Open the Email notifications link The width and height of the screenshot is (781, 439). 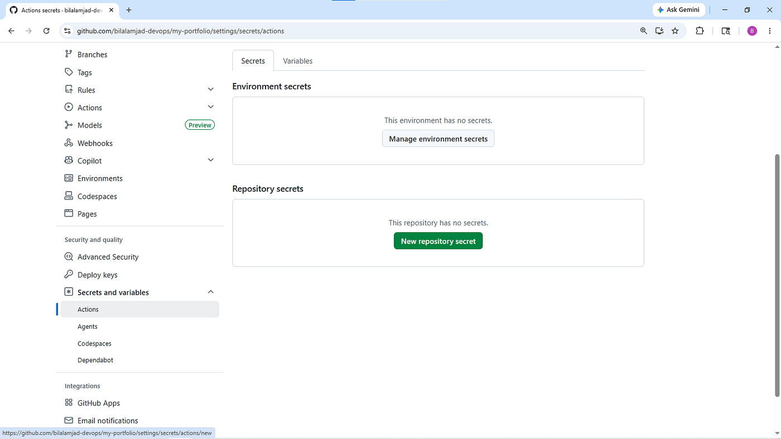(108, 421)
